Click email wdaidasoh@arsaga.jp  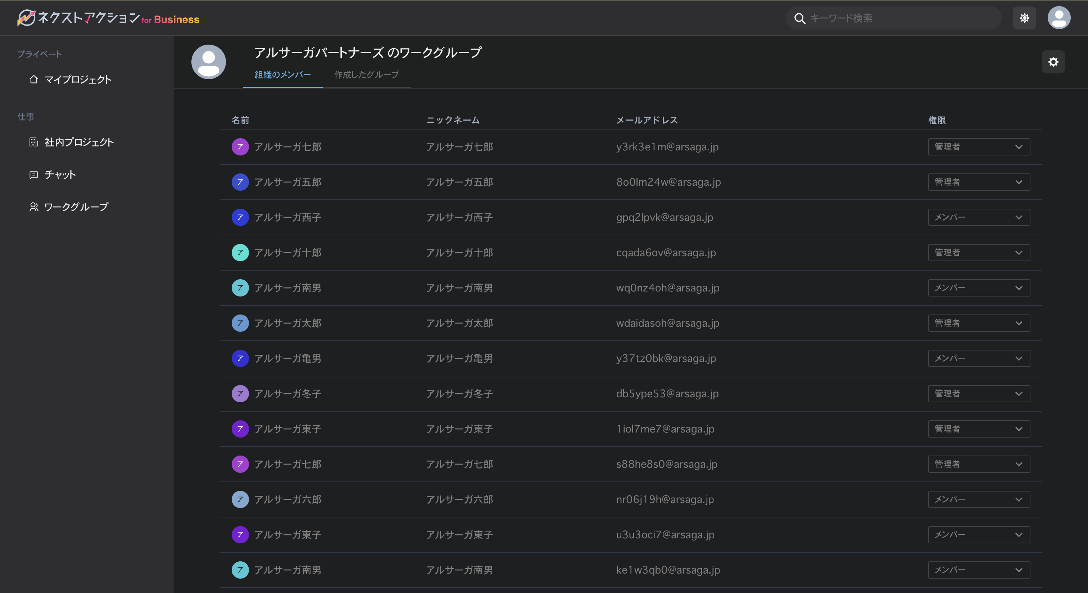(x=667, y=323)
